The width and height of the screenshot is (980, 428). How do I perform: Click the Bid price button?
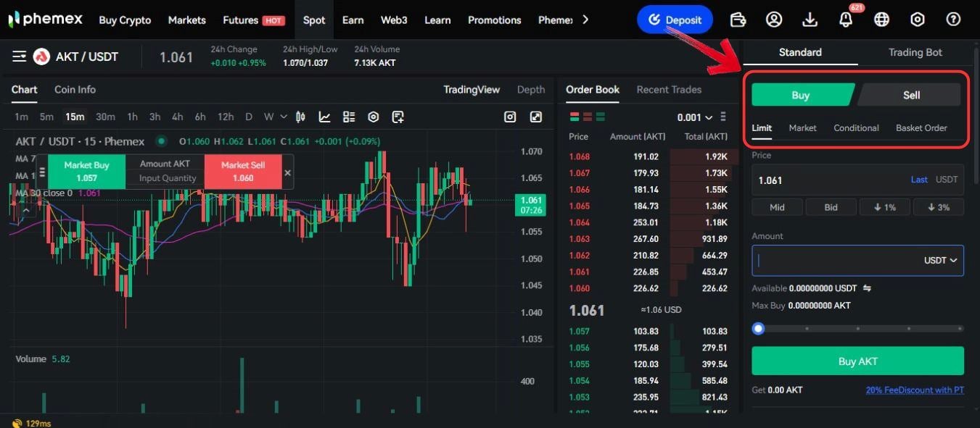pyautogui.click(x=831, y=207)
